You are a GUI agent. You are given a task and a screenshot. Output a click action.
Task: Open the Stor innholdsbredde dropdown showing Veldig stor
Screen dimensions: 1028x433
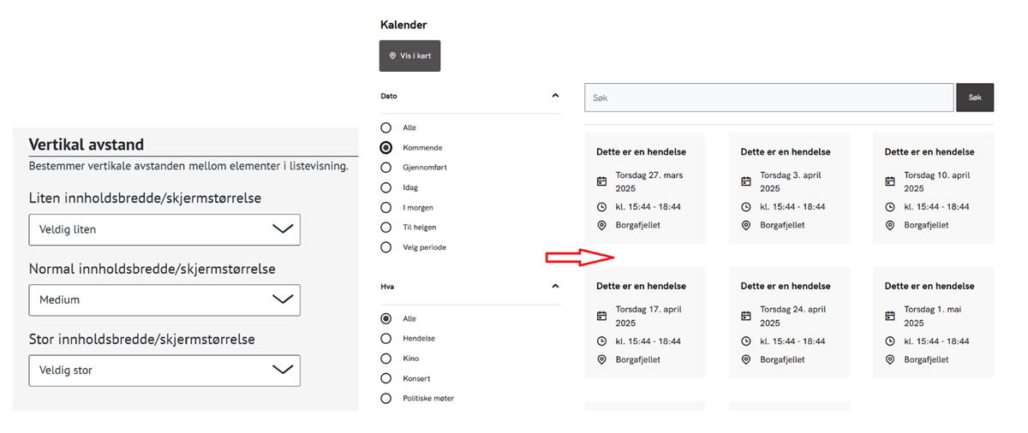point(164,371)
